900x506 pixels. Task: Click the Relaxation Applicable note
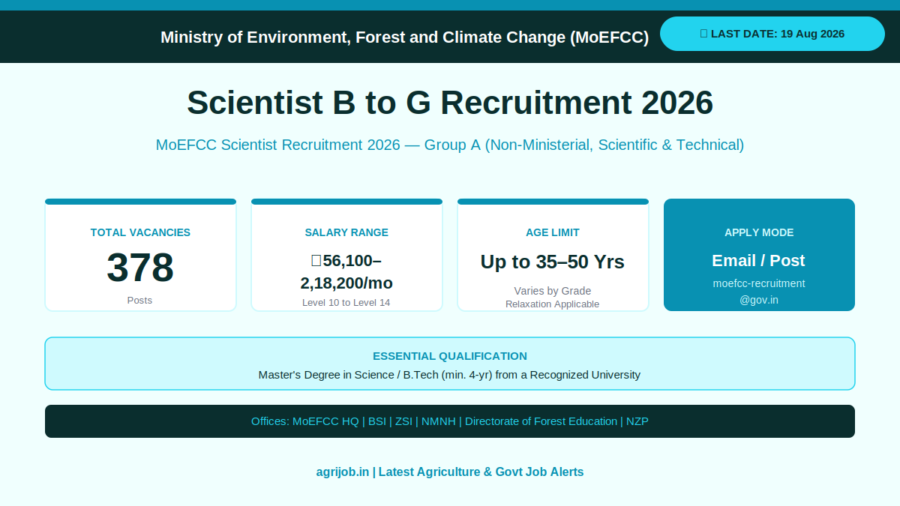553,304
